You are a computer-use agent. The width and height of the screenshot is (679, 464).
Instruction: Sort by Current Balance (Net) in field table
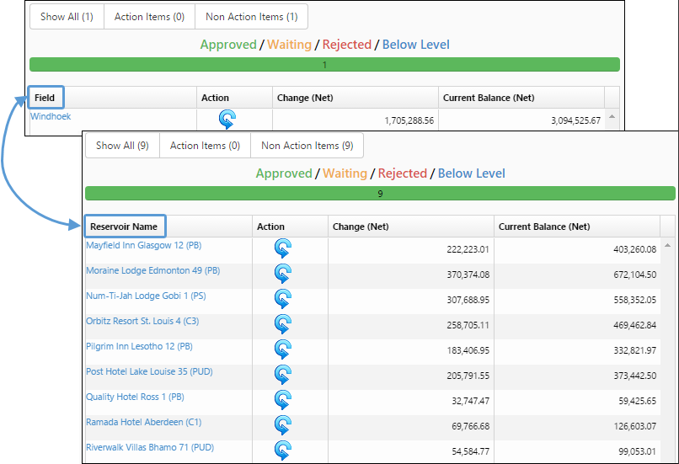(521, 98)
